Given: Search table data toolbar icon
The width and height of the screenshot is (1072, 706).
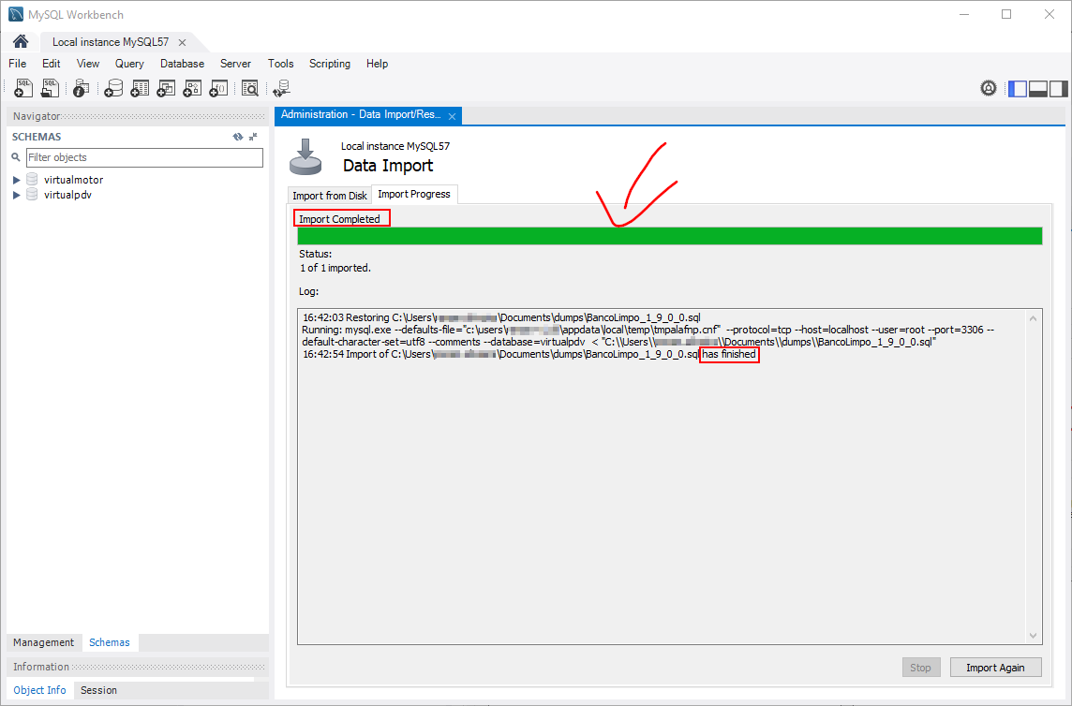Looking at the screenshot, I should pos(249,87).
